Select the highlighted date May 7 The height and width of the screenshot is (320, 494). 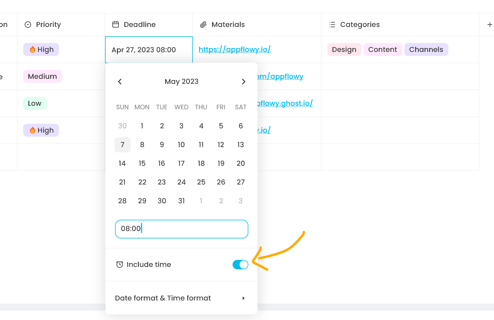click(x=122, y=145)
